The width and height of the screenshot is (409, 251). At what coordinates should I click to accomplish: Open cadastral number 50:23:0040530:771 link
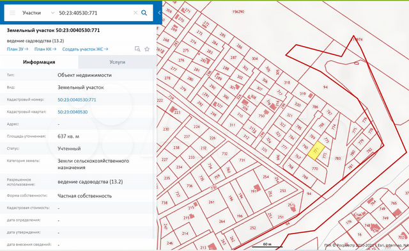[77, 100]
